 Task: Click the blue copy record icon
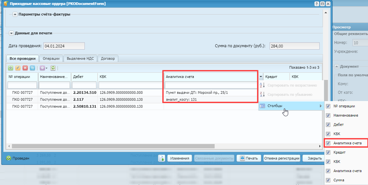click(32, 68)
